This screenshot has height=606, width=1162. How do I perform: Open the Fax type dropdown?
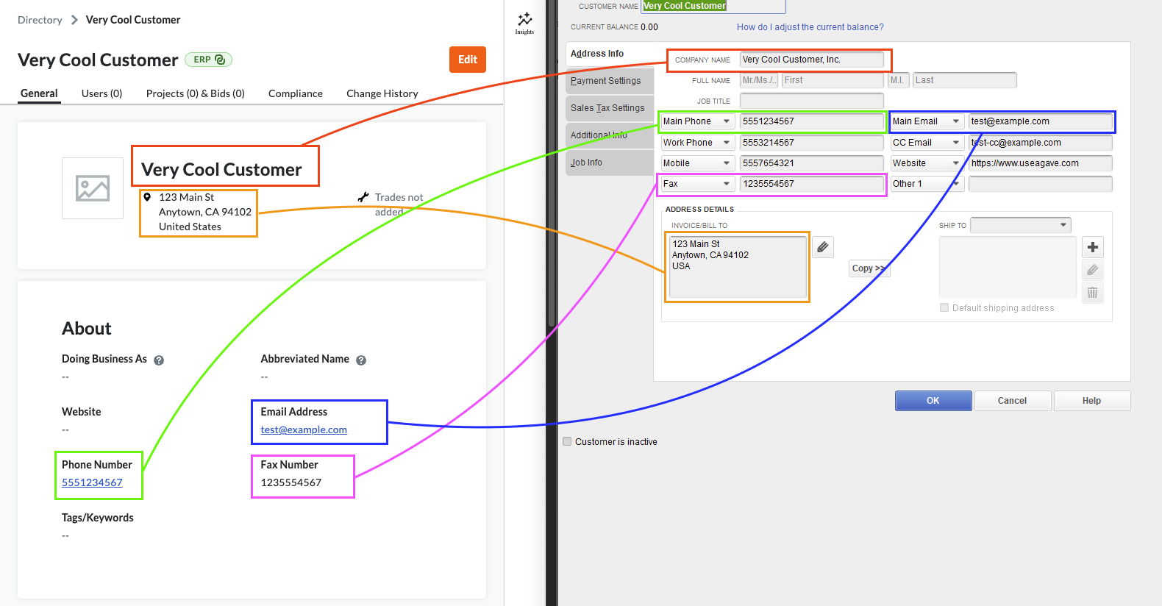coord(726,184)
